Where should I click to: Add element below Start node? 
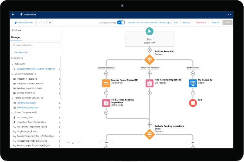click(149, 50)
